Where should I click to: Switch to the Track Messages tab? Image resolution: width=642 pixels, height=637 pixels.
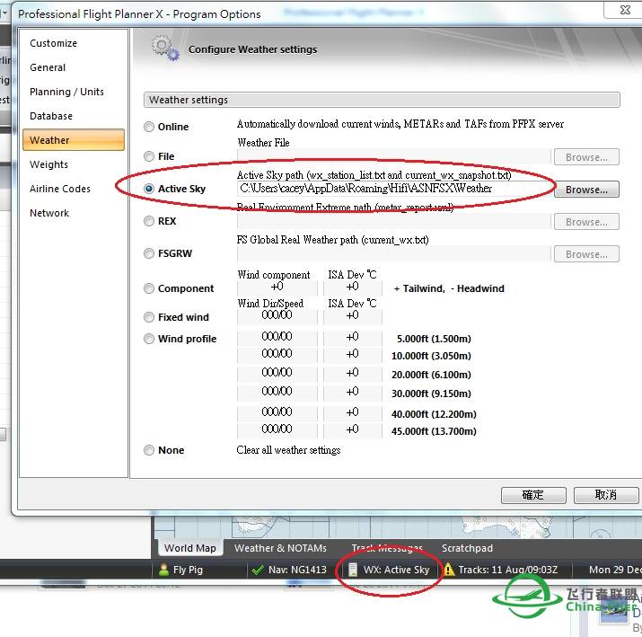pyautogui.click(x=387, y=548)
